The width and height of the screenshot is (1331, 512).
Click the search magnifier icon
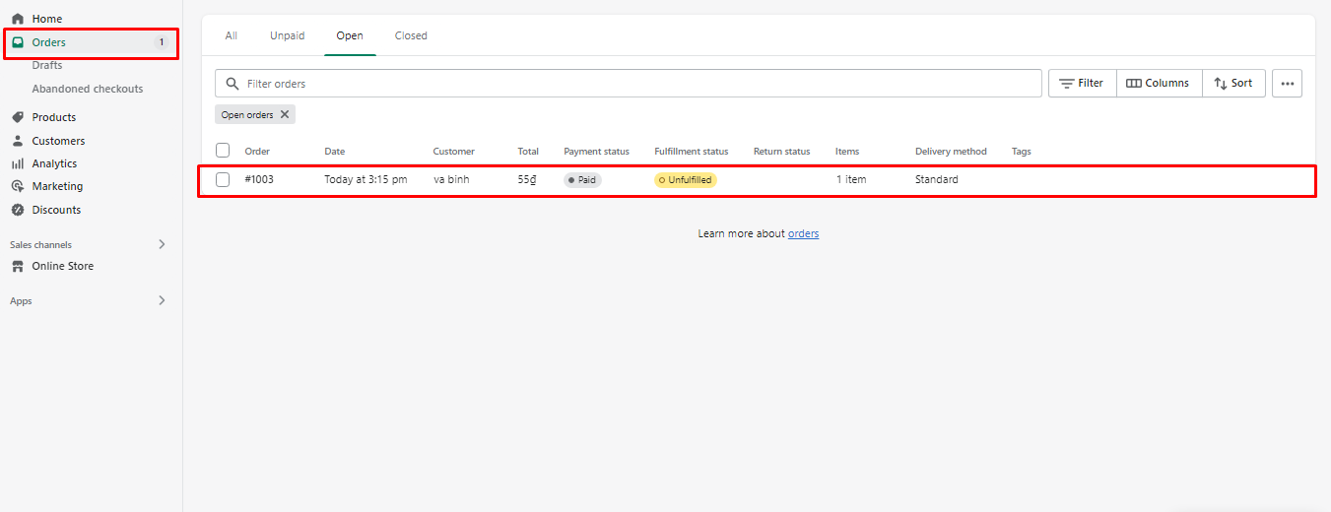(233, 84)
